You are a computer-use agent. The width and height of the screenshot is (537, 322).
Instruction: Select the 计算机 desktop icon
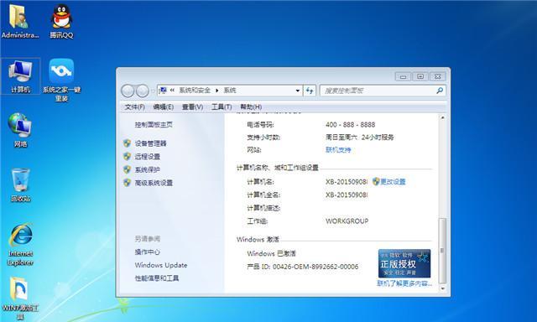pos(20,76)
